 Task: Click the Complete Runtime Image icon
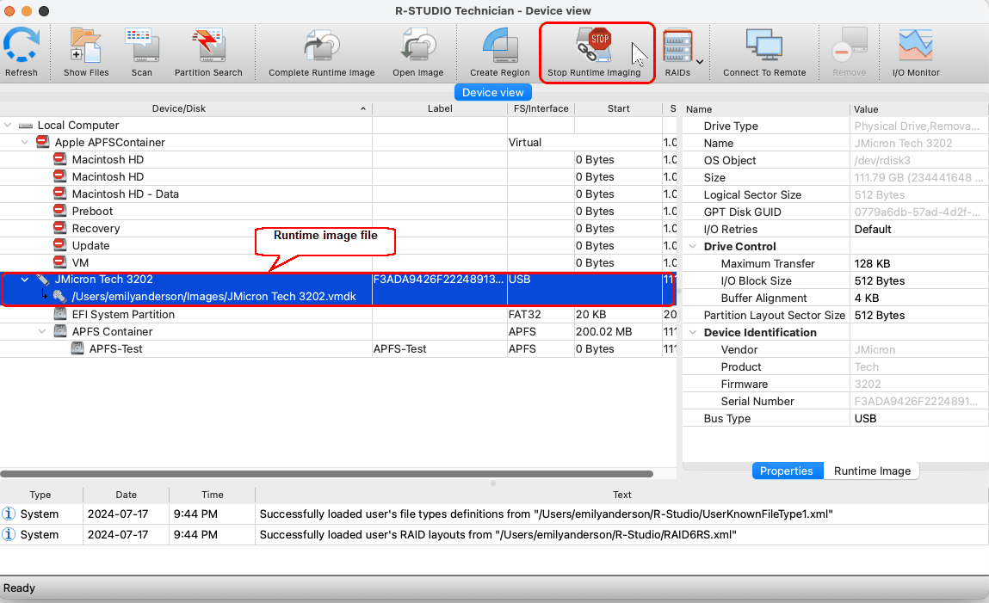pos(322,46)
